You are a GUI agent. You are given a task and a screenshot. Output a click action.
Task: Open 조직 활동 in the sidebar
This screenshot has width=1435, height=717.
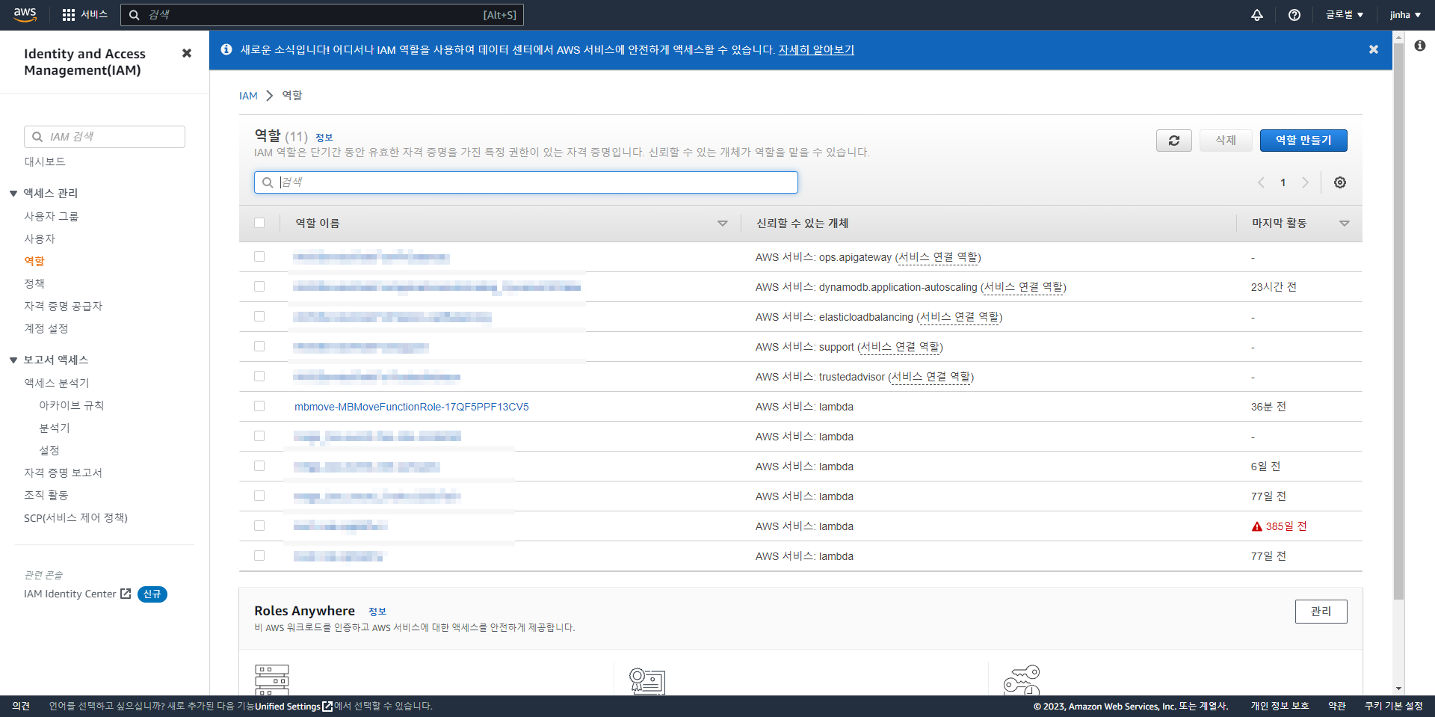tap(46, 495)
